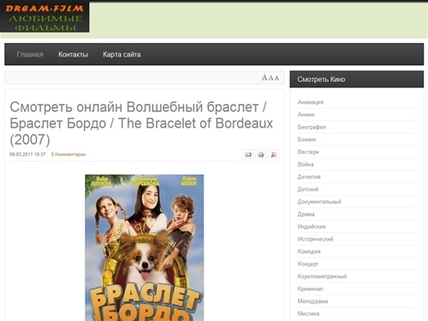
Task: Click the Dream-Film site logo
Action: pos(45,17)
